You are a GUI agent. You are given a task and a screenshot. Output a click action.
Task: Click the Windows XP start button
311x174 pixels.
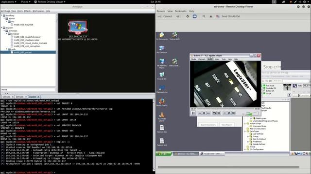pos(164,154)
